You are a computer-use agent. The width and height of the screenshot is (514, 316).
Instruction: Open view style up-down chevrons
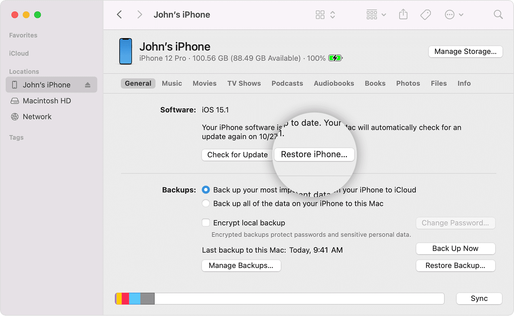click(x=333, y=14)
